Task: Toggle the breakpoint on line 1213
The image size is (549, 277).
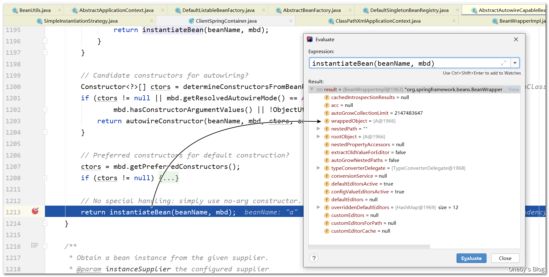Action: 35,211
